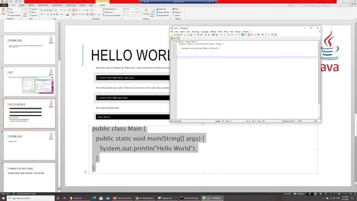Image resolution: width=357 pixels, height=201 pixels.
Task: Toggle Italic formatting in the ribbon
Action: (x=45, y=15)
